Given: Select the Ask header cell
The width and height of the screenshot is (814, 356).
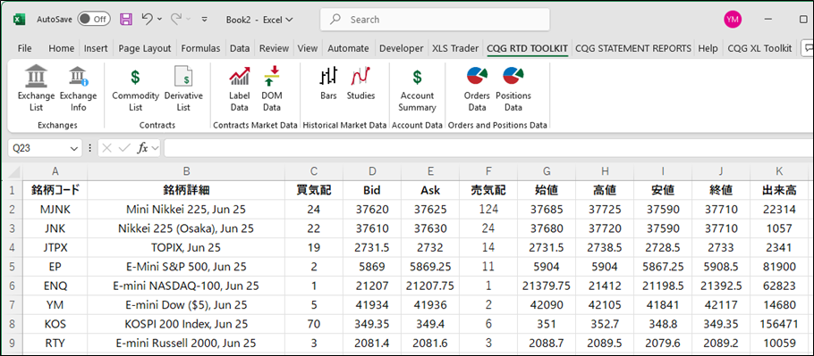Looking at the screenshot, I should click(x=430, y=190).
